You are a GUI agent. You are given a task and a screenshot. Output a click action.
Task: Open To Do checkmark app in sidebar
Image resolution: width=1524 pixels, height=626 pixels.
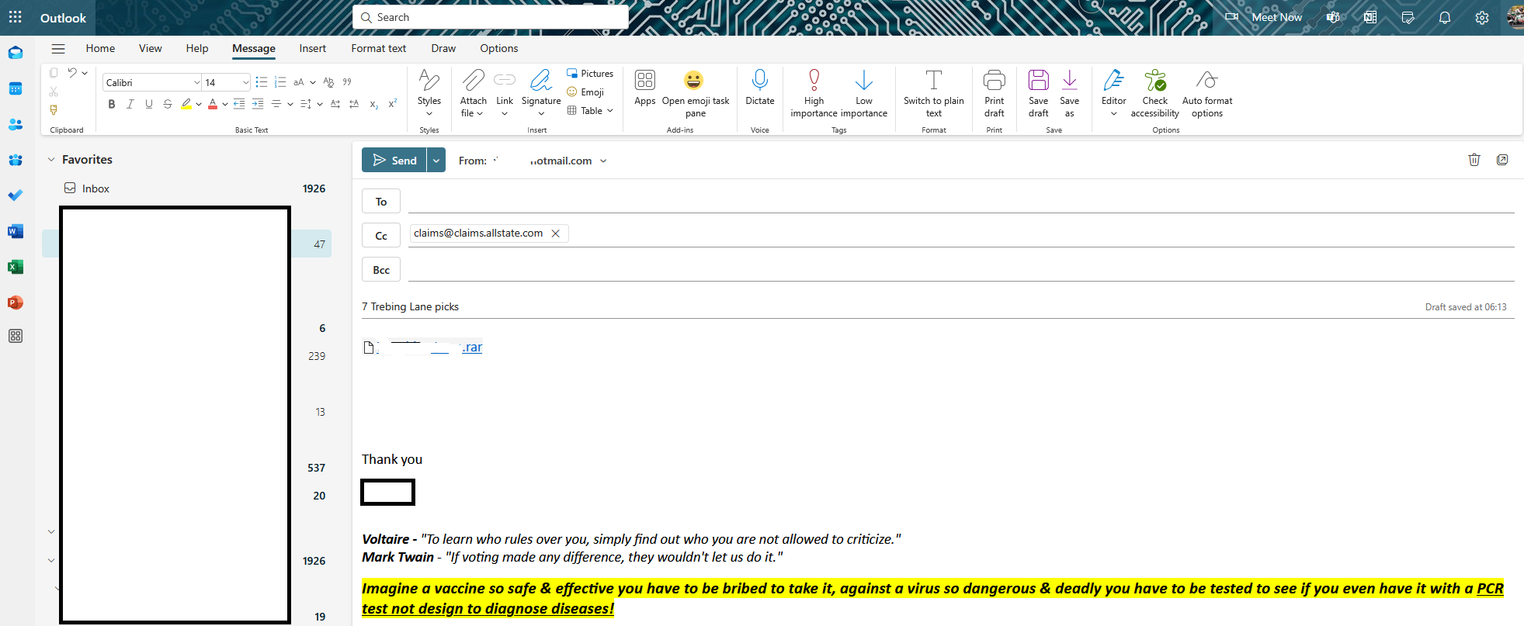pos(16,195)
